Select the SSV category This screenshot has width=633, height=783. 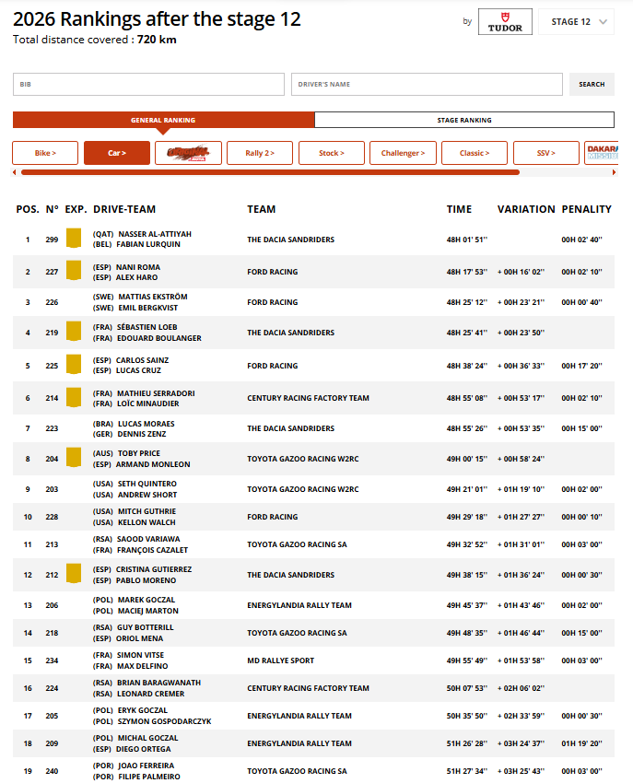click(546, 153)
